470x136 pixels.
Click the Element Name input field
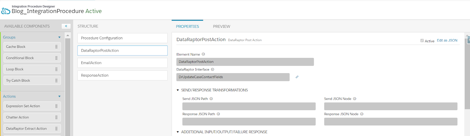coord(245,62)
